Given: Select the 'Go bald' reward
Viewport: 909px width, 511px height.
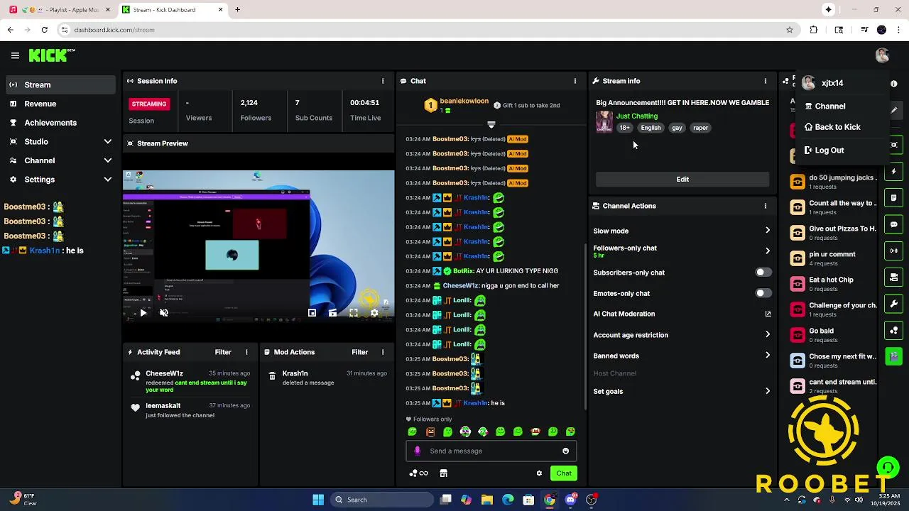Looking at the screenshot, I should 834,335.
